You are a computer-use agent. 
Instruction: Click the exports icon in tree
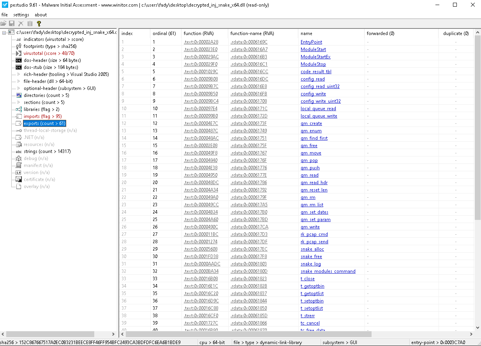18,123
